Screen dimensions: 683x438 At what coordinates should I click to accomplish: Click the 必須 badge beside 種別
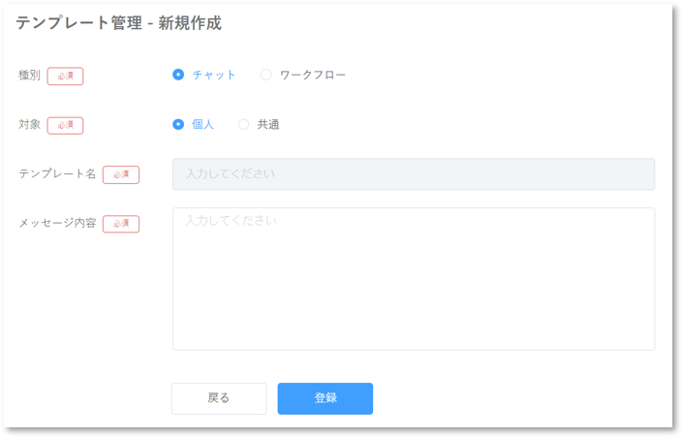click(x=65, y=76)
